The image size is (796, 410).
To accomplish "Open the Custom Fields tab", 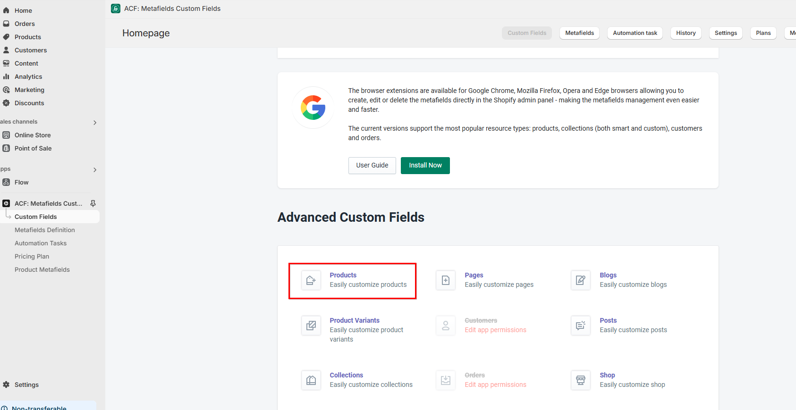I will pos(527,33).
